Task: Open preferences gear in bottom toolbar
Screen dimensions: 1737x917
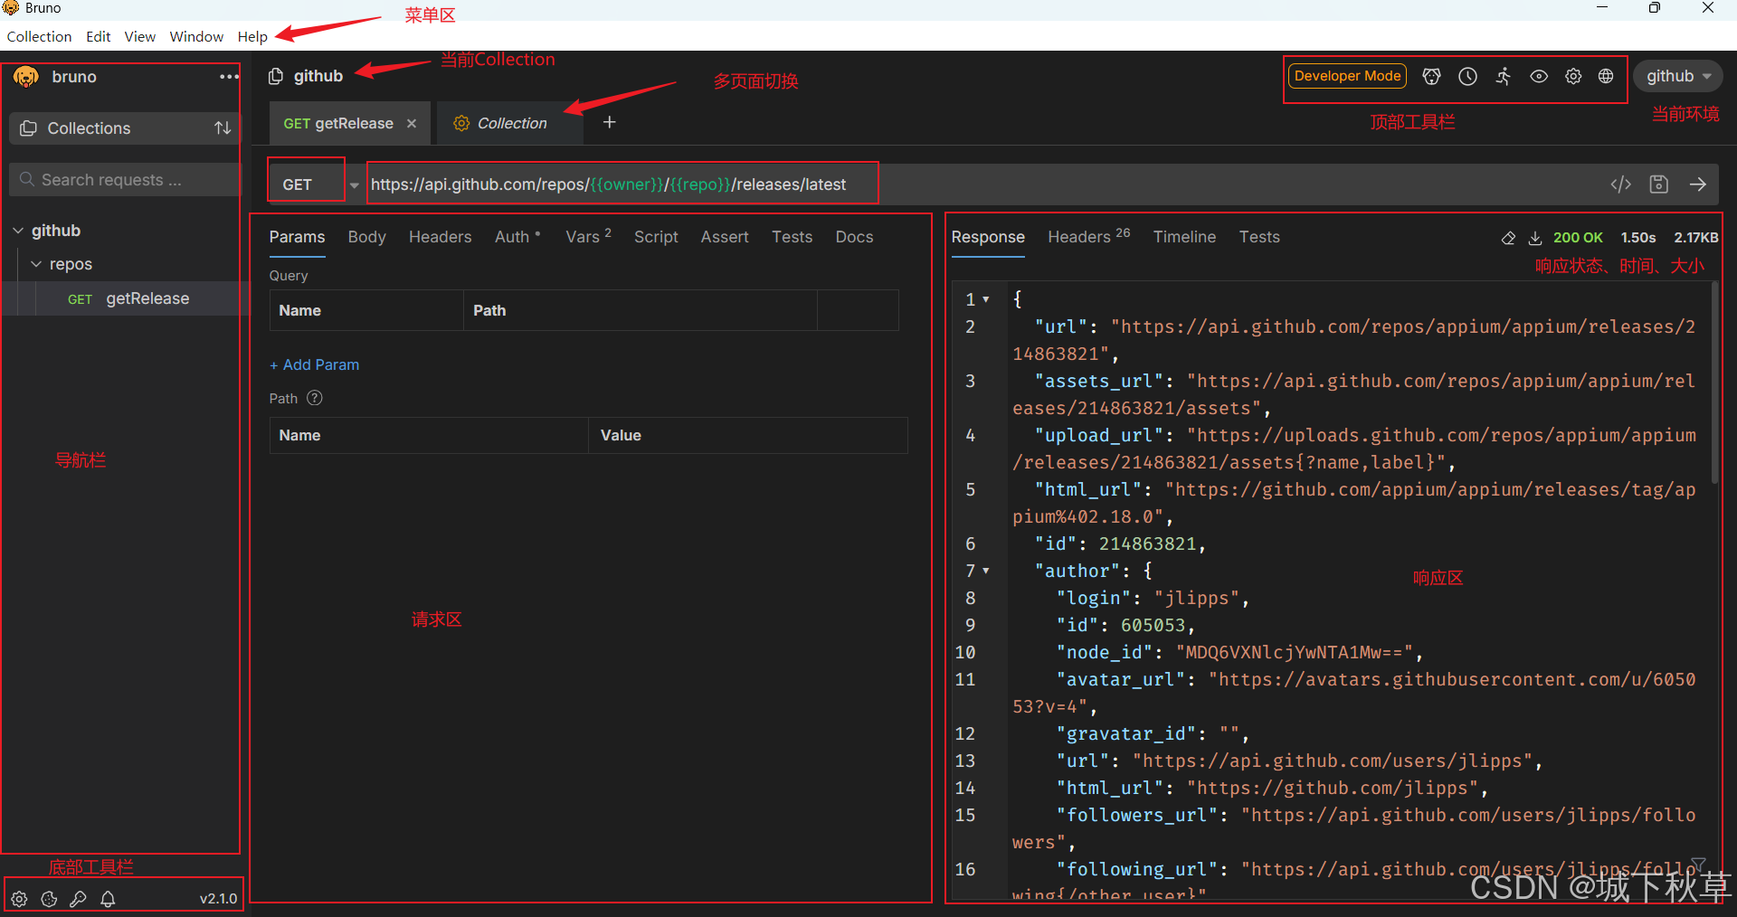Action: [x=20, y=899]
